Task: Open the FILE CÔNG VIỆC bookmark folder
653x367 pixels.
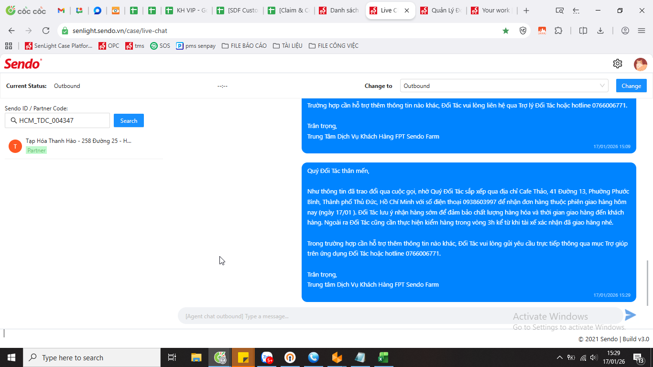Action: point(334,46)
